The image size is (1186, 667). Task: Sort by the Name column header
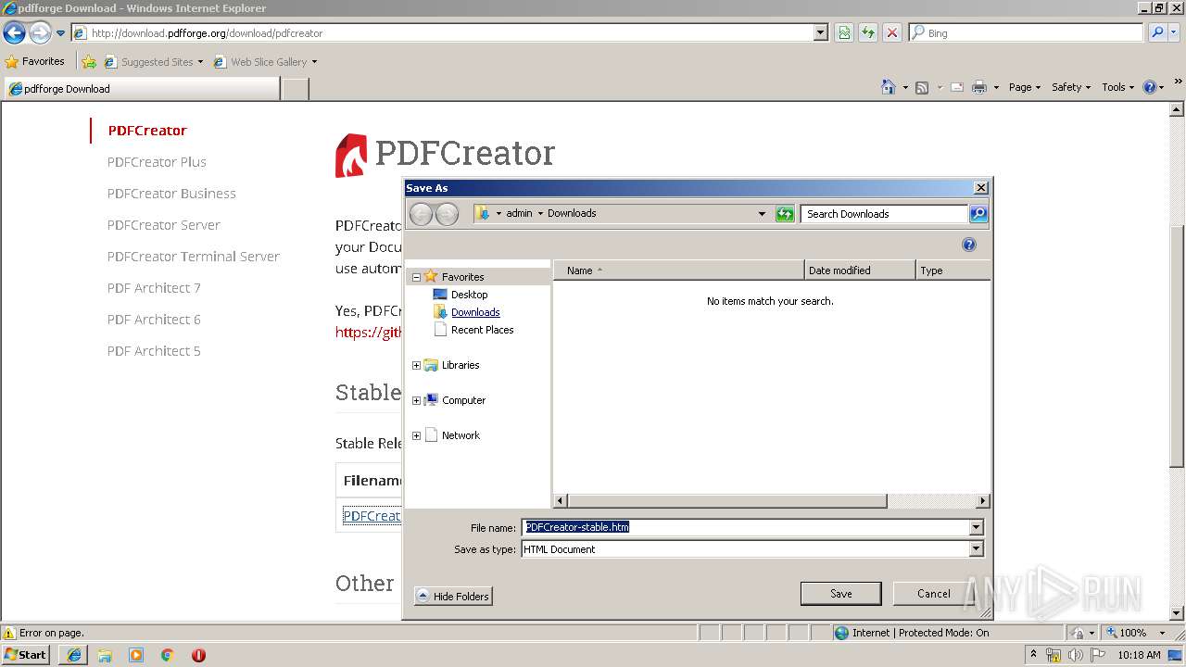click(x=678, y=271)
